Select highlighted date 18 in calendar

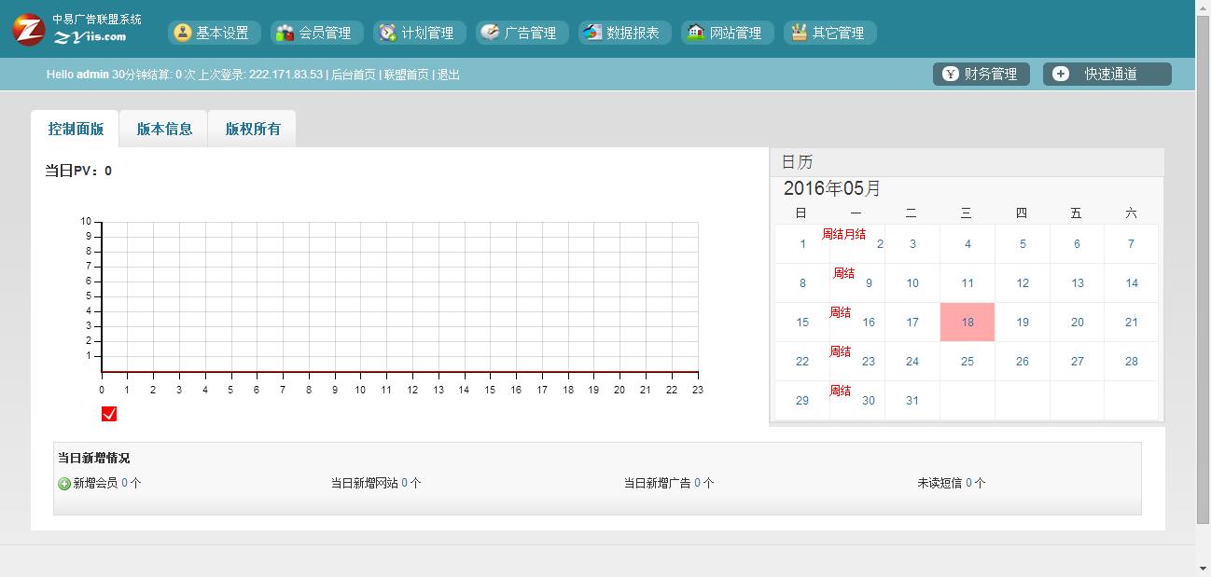[967, 323]
